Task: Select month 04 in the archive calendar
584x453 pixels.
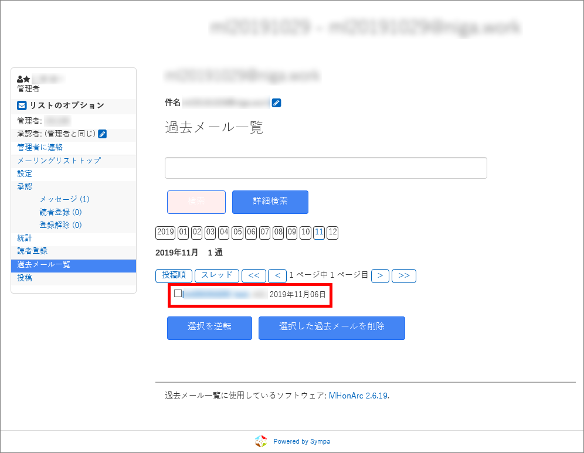Action: coord(224,233)
